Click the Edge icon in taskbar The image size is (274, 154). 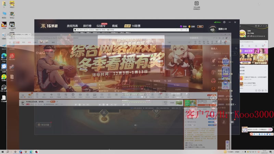(31, 152)
